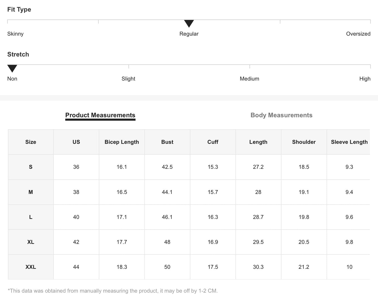The width and height of the screenshot is (378, 301).
Task: Select the M size row label
Action: coord(31,192)
